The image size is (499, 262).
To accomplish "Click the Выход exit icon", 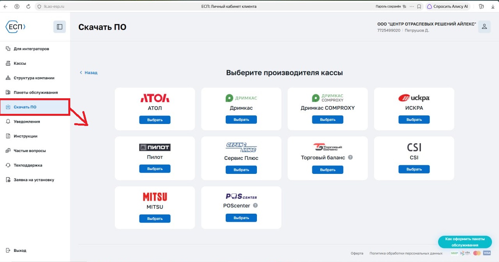I will coord(8,250).
